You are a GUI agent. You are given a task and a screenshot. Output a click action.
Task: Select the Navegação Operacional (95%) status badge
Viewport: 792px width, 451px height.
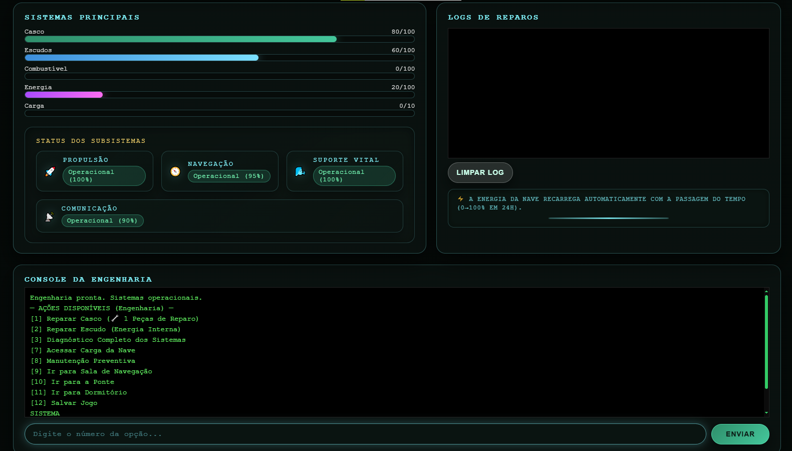(x=228, y=176)
